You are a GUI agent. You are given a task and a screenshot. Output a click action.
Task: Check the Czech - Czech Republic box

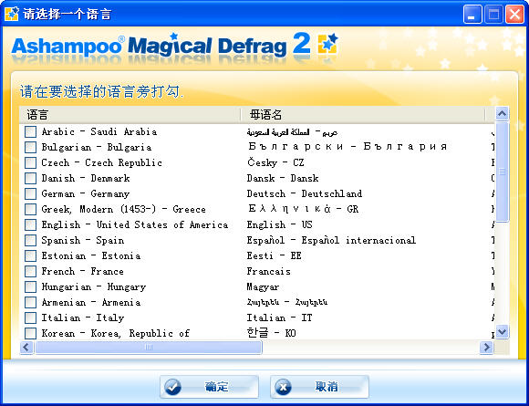[30, 162]
